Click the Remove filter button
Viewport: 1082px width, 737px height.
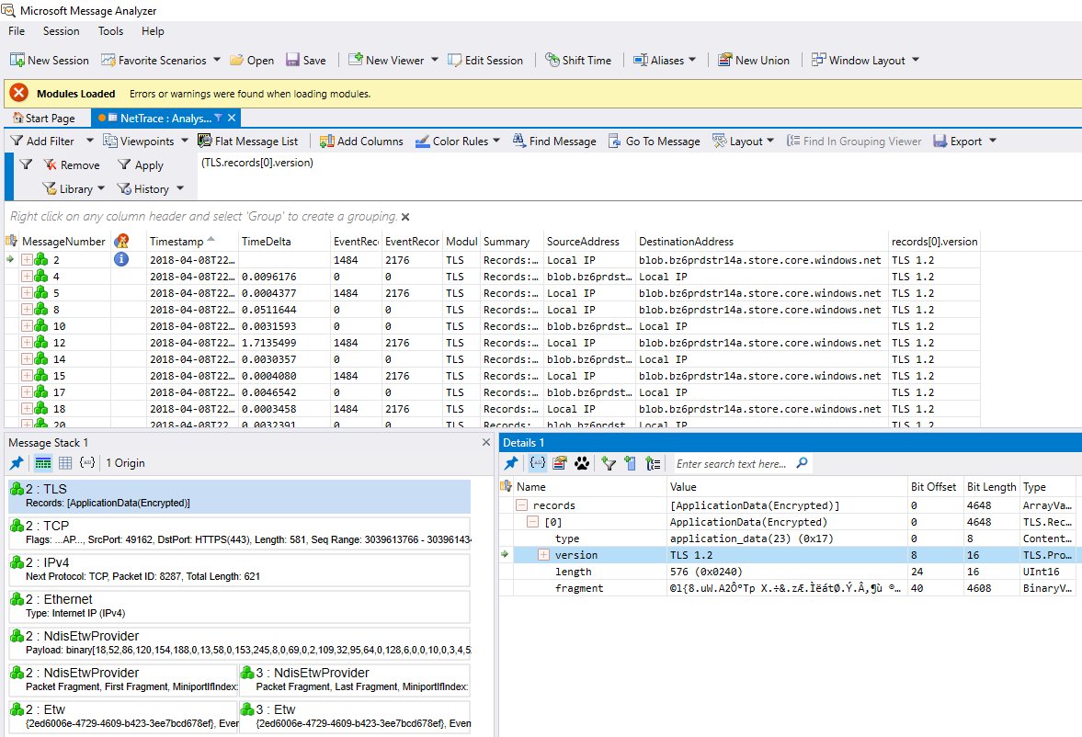(72, 164)
